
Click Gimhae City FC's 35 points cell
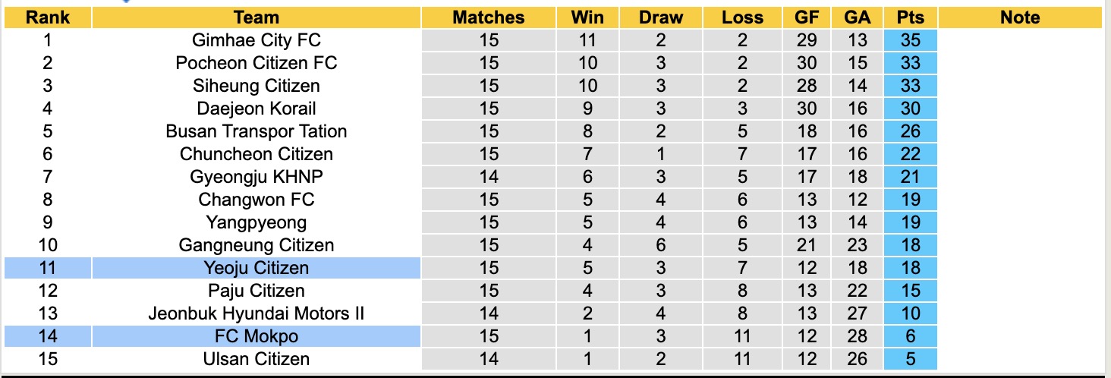coord(910,40)
